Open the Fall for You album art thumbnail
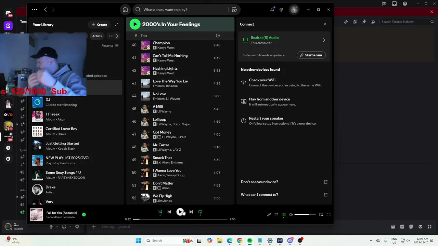This screenshot has width=438, height=246. (37, 215)
